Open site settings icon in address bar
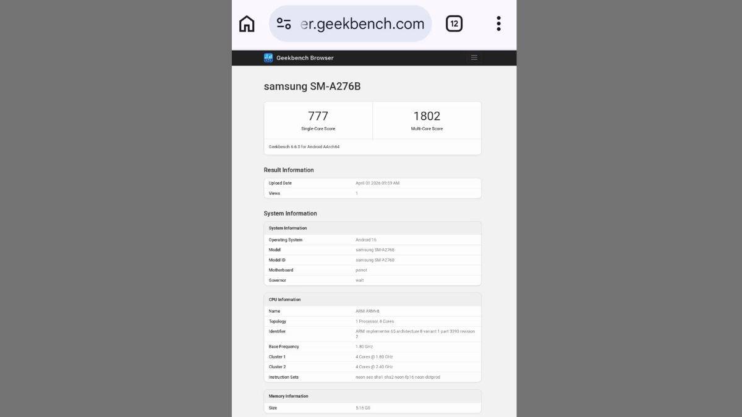Image resolution: width=742 pixels, height=417 pixels. (284, 24)
